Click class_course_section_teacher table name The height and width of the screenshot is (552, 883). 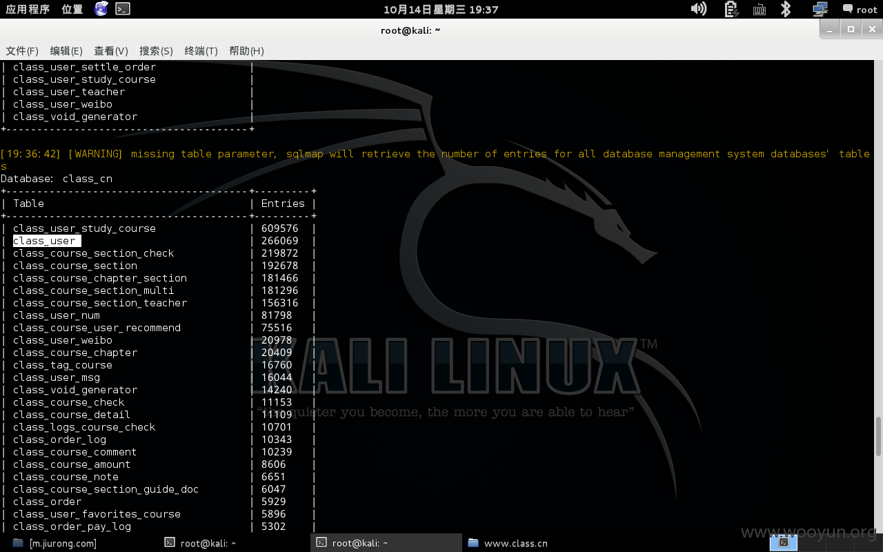99,303
